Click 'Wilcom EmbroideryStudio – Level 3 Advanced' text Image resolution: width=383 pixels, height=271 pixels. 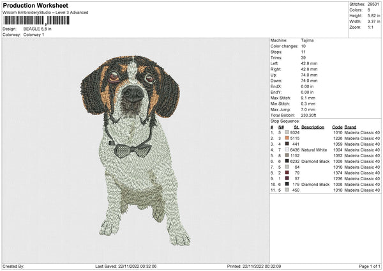pos(45,13)
